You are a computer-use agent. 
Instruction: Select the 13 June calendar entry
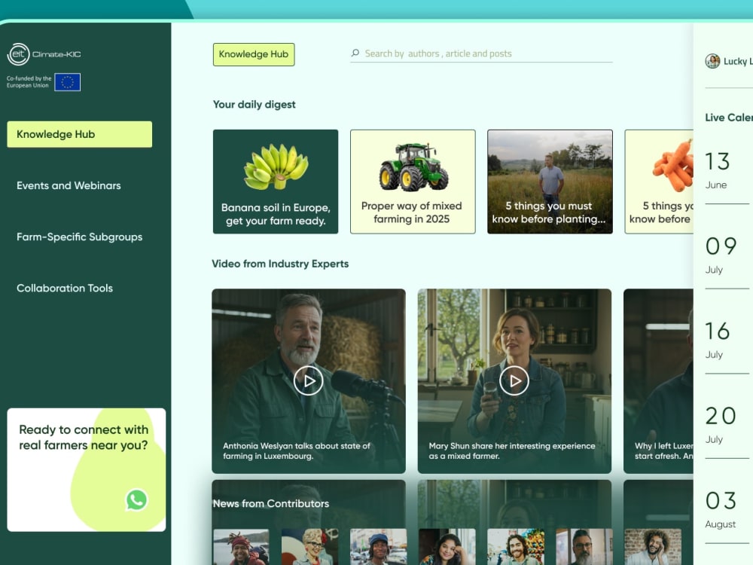(x=727, y=170)
